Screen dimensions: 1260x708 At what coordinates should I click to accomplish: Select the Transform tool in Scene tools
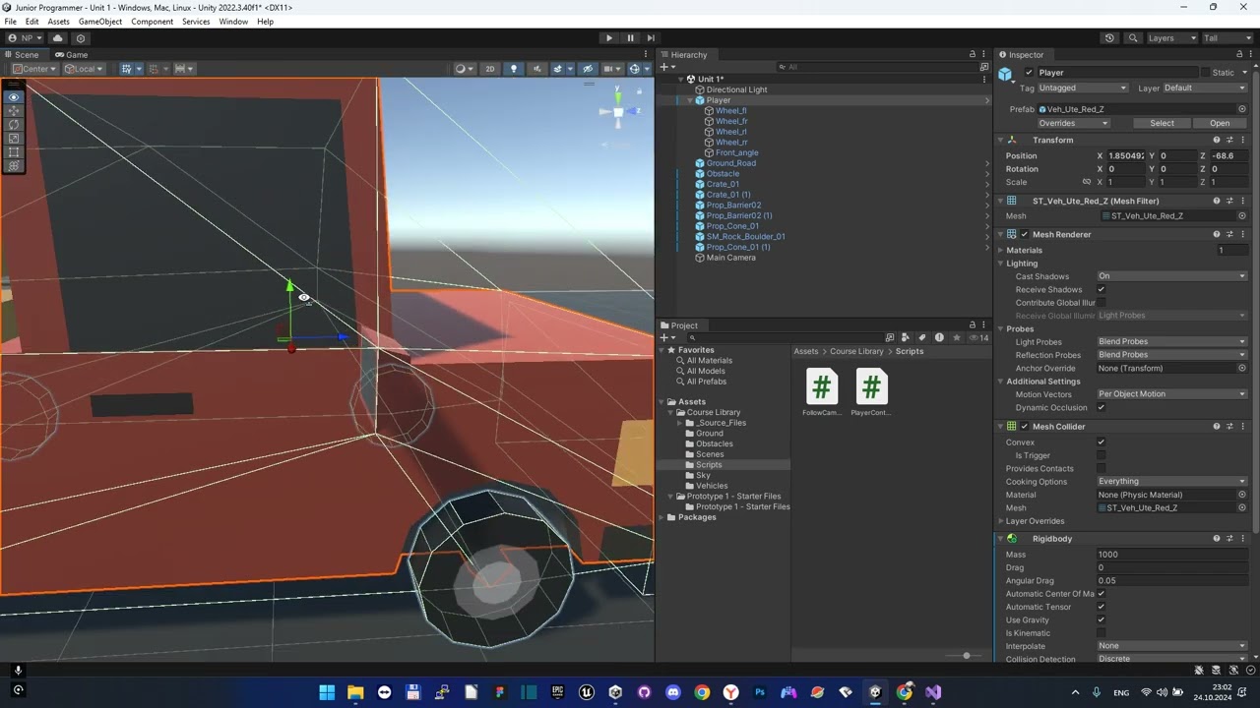click(14, 166)
